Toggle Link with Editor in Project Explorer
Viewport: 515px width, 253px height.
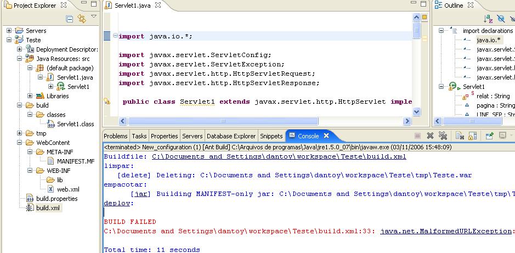point(82,19)
